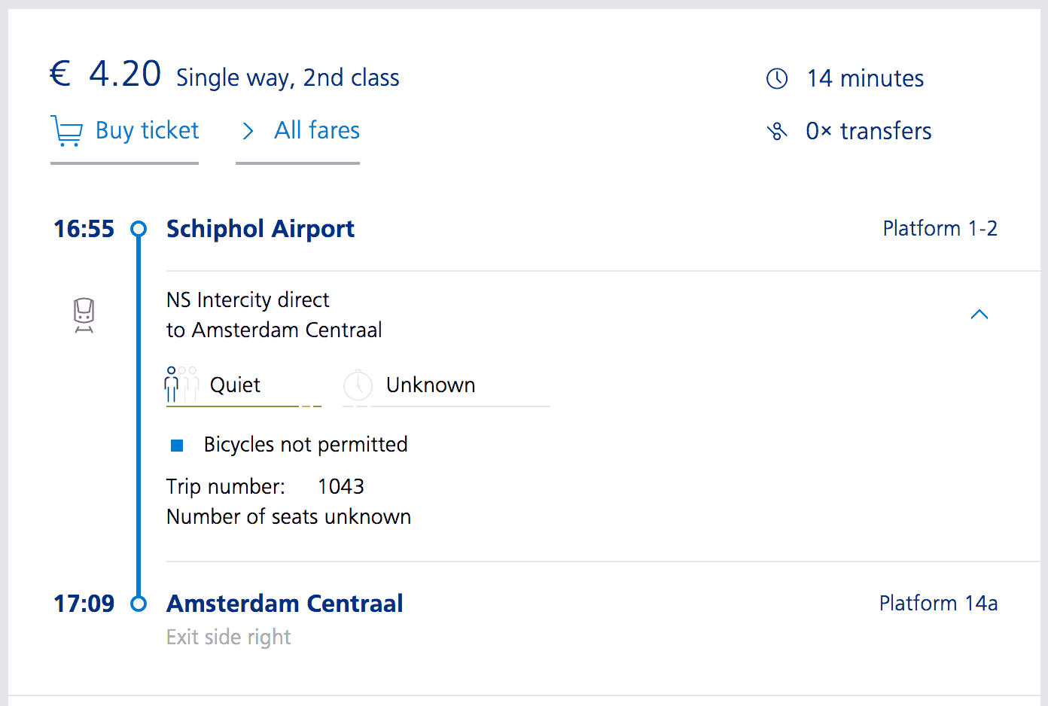Viewport: 1048px width, 706px height.
Task: Select the Schiphol Airport station name
Action: tap(260, 229)
